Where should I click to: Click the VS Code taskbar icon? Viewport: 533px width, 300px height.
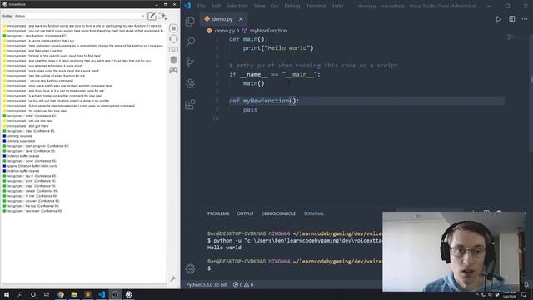point(102,294)
